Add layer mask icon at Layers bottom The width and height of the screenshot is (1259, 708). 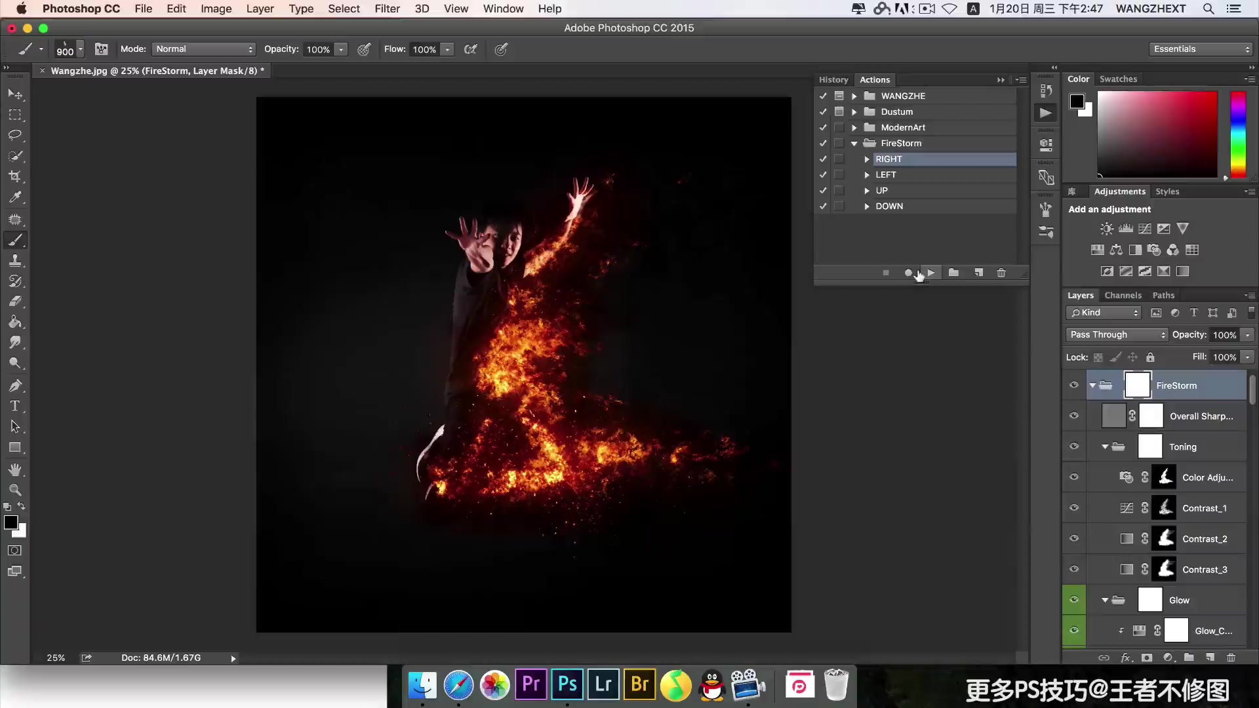tap(1147, 658)
